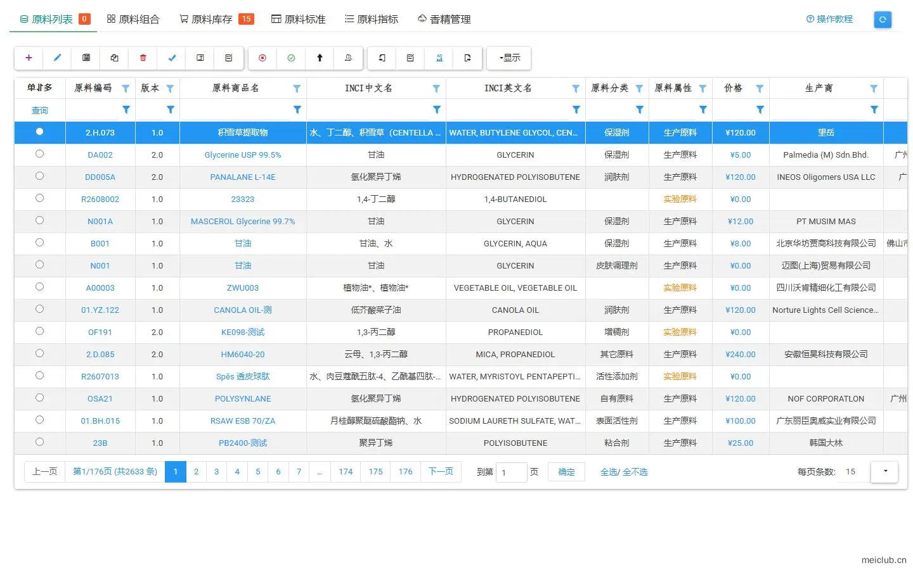Click the black up arrow icon
913x570 pixels.
[x=320, y=58]
